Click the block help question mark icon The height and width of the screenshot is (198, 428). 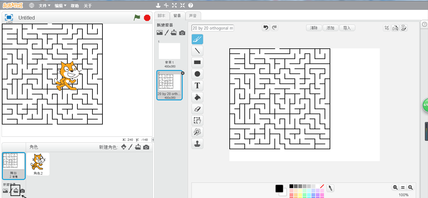(191, 5)
